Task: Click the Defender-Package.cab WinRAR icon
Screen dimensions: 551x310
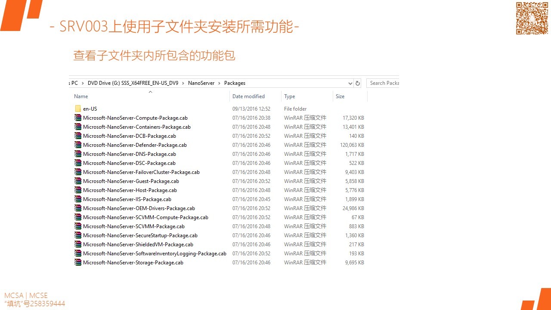Action: (78, 145)
